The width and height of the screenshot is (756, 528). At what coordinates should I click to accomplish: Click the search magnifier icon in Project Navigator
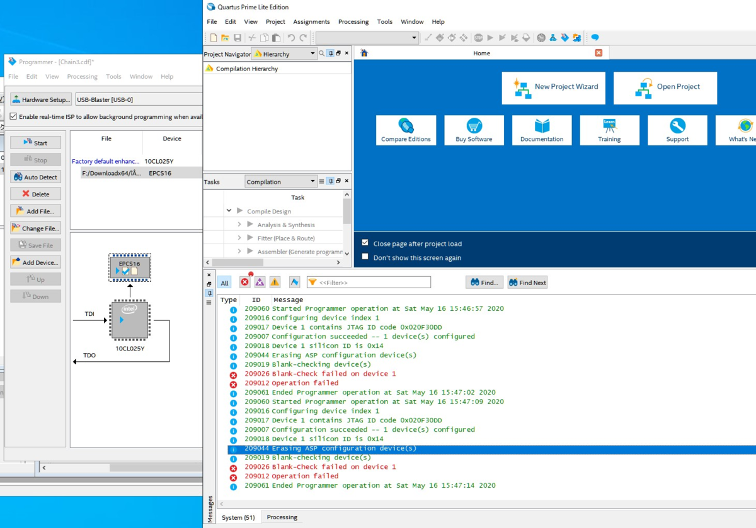tap(322, 54)
